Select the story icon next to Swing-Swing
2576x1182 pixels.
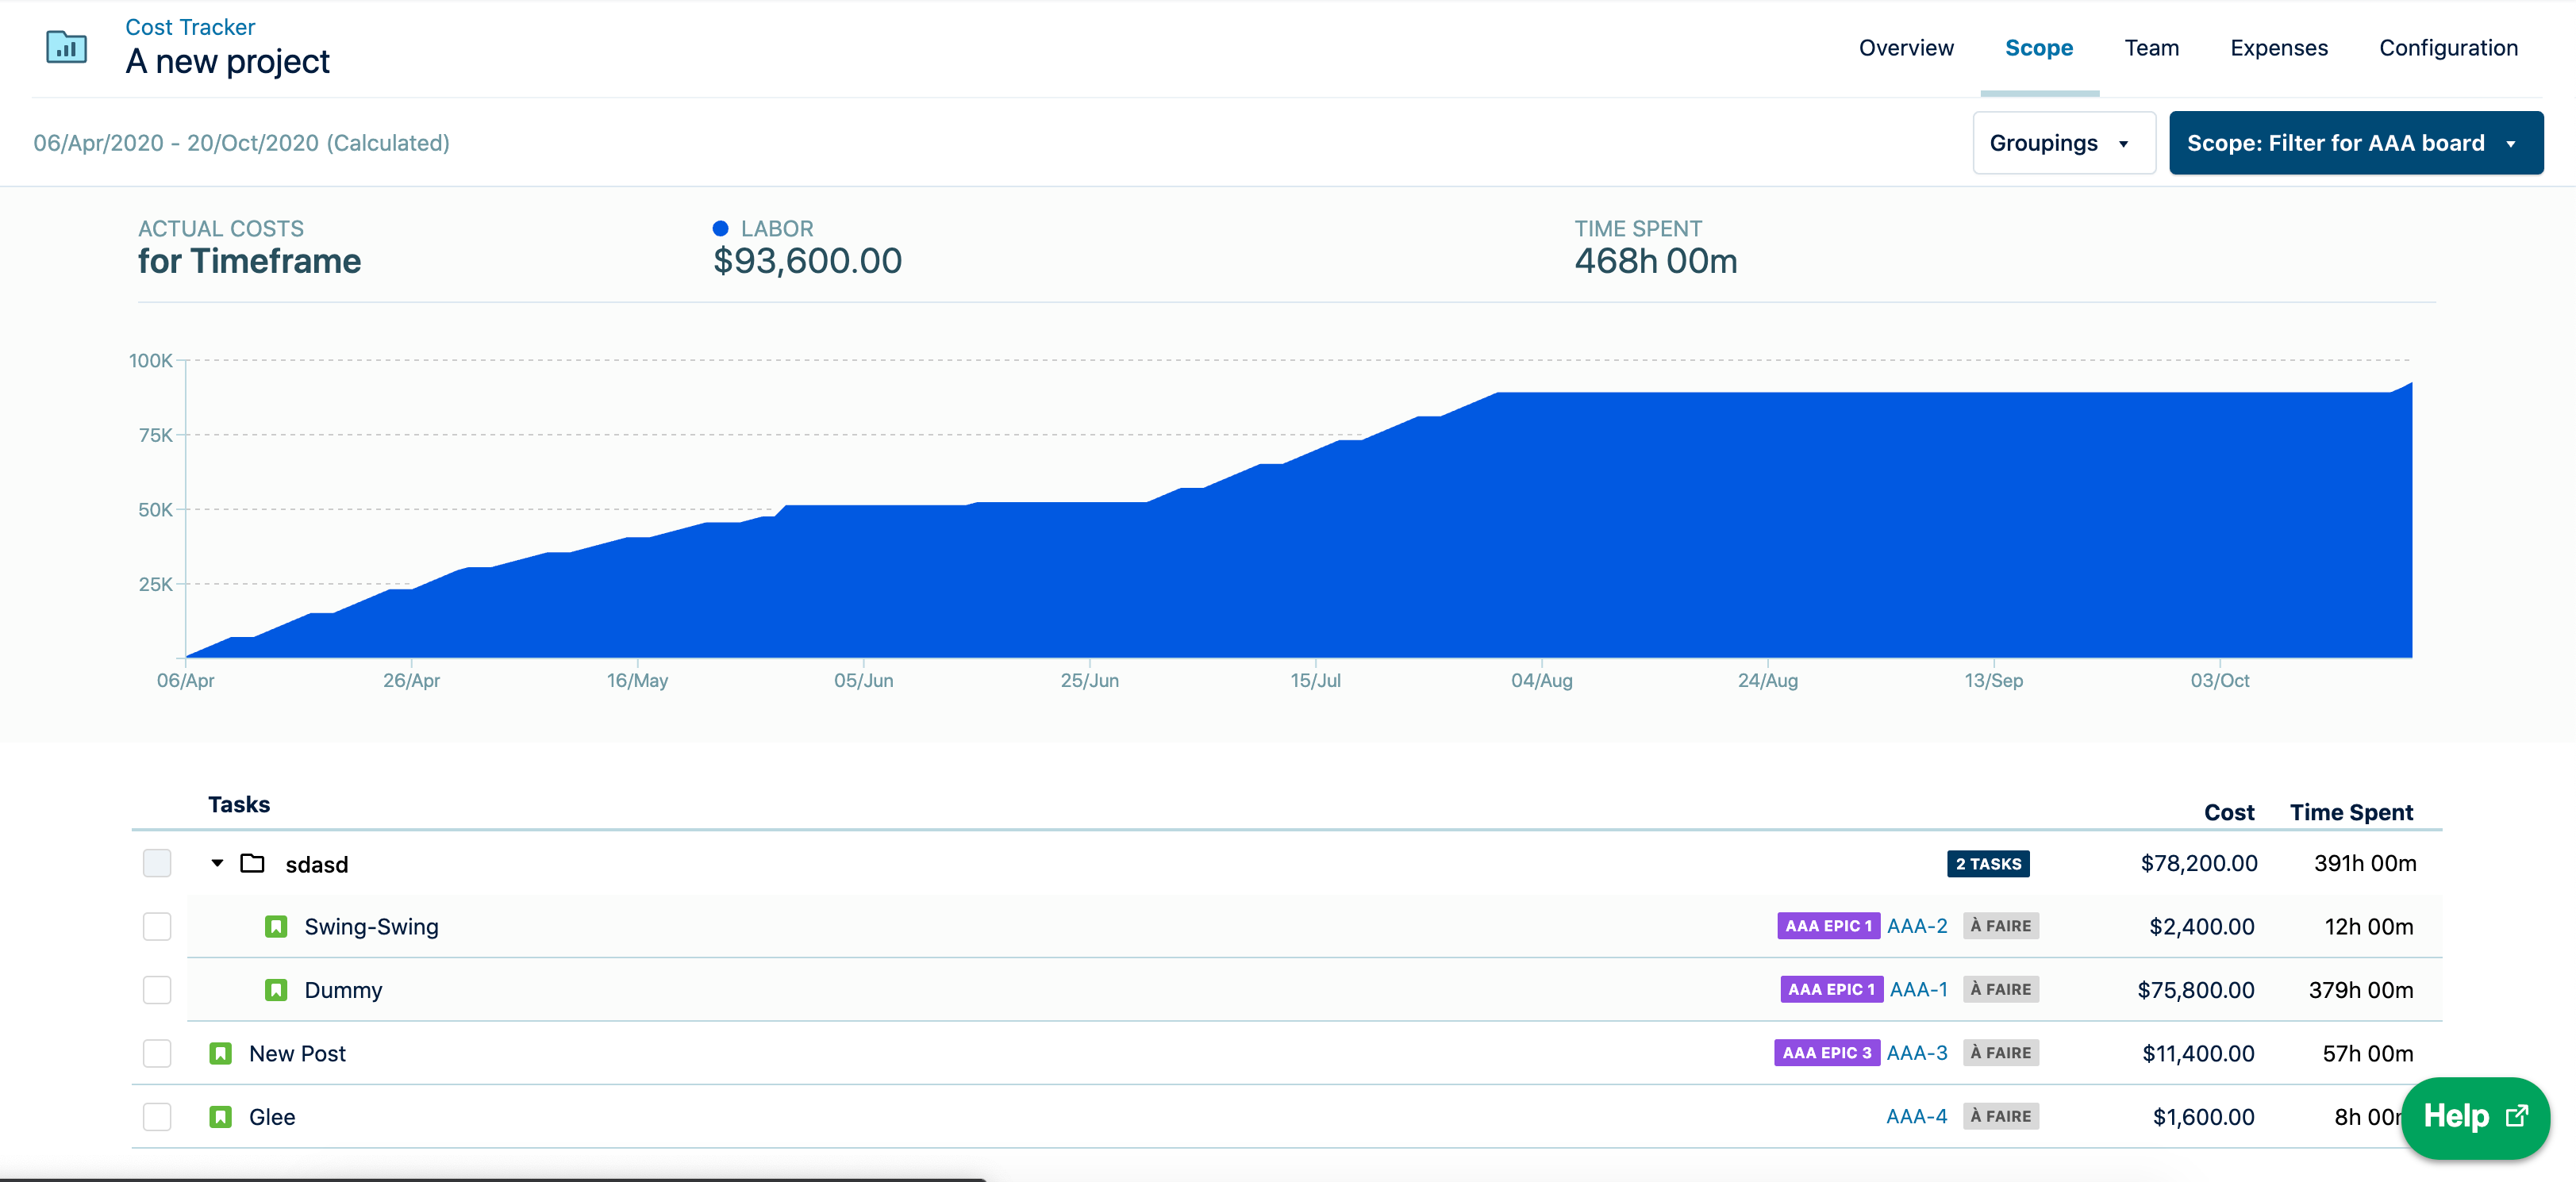coord(276,926)
